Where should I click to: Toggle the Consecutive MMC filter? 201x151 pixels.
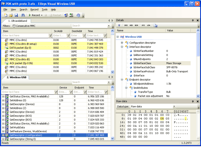[24, 26]
